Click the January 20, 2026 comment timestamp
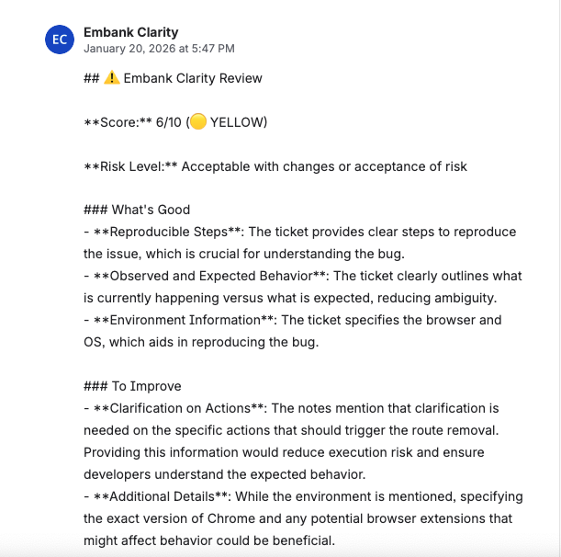Image resolution: width=561 pixels, height=557 pixels. click(x=159, y=48)
